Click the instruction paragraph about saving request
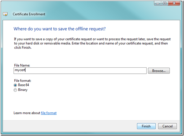Image resolution: width=184 pixels, height=136 pixels. click(92, 43)
